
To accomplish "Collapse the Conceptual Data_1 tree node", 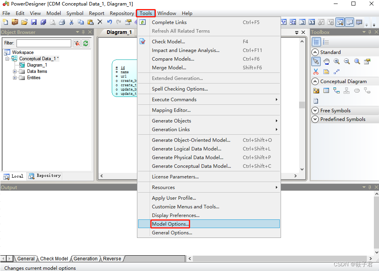I will (7, 59).
